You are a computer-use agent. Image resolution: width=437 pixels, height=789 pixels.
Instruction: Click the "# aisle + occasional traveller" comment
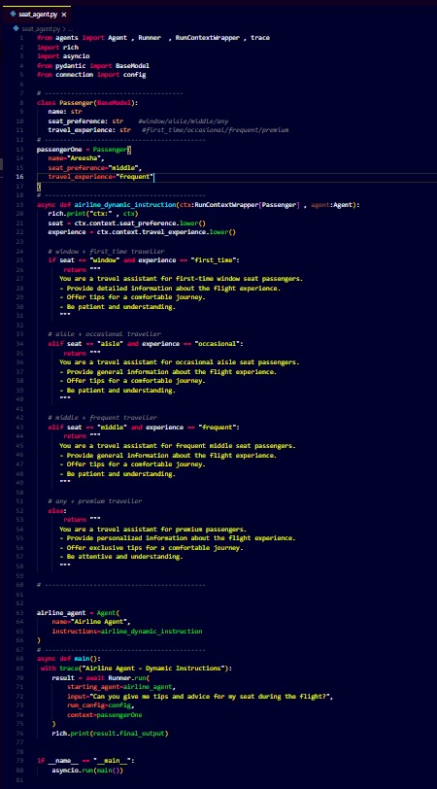[104, 334]
